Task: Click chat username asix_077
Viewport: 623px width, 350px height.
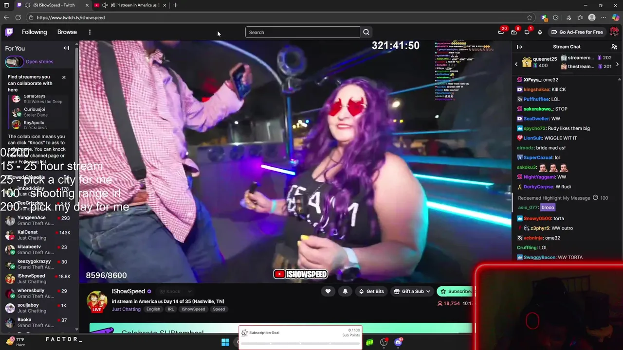Action: pos(528,207)
